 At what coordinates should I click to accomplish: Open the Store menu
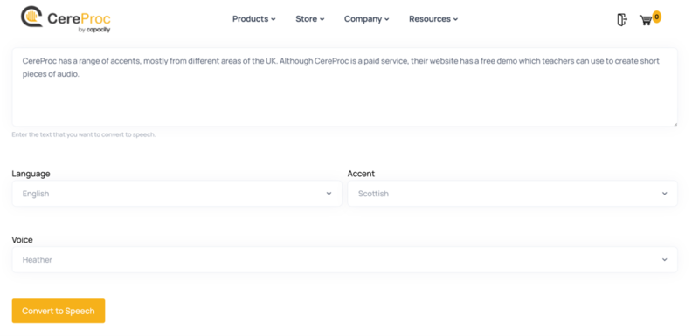pyautogui.click(x=310, y=19)
